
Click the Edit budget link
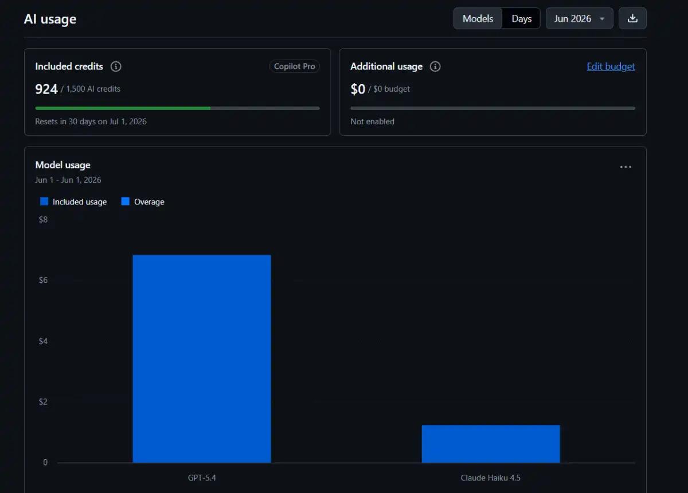click(611, 66)
